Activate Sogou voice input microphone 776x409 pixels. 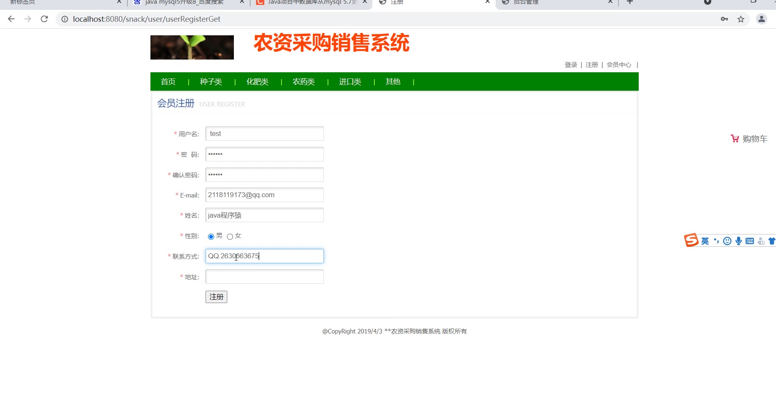pos(739,241)
